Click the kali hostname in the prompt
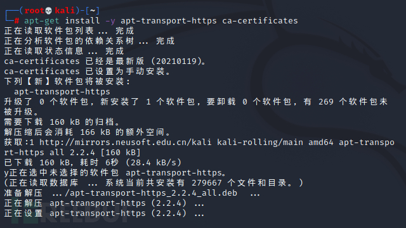 click(x=65, y=11)
